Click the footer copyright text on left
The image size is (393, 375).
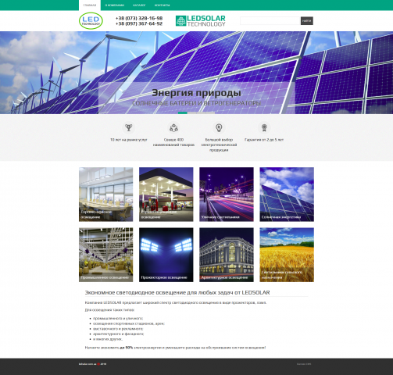tap(92, 364)
